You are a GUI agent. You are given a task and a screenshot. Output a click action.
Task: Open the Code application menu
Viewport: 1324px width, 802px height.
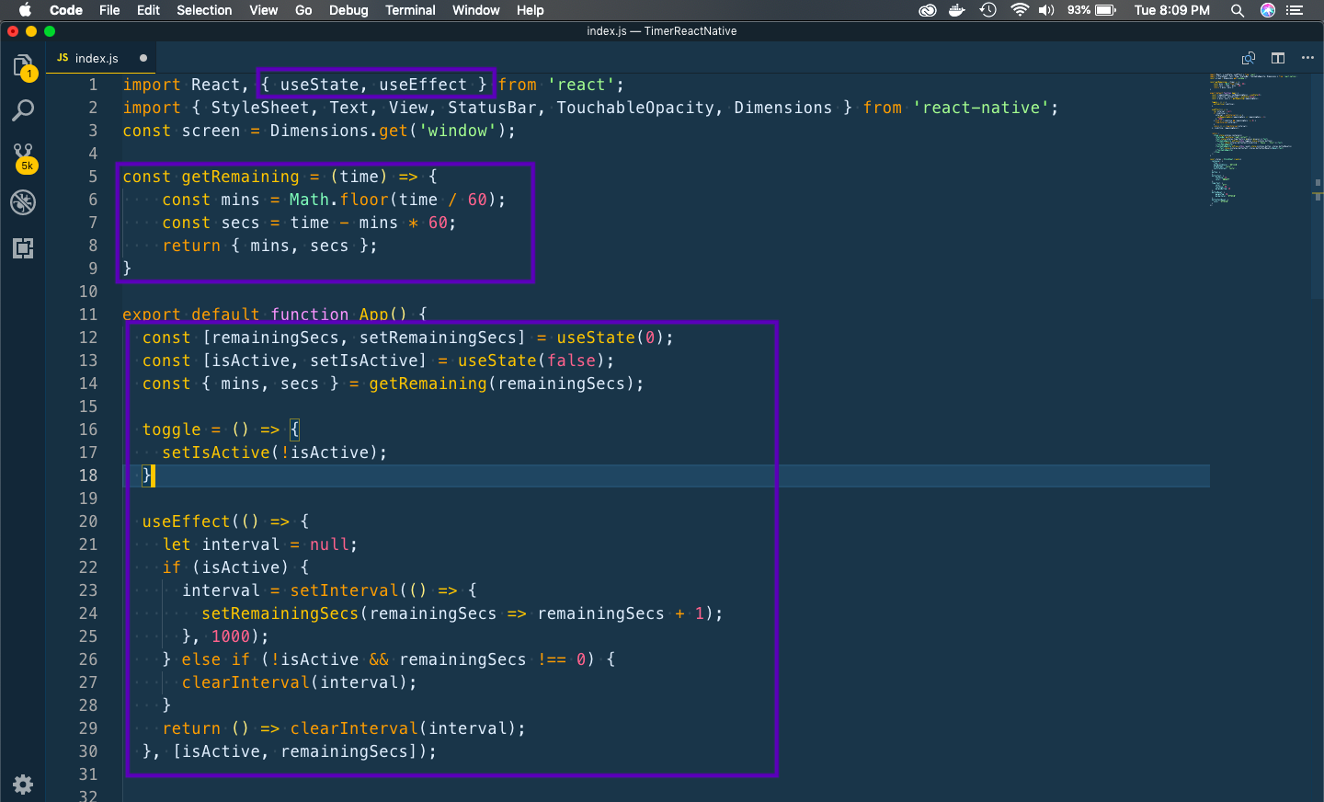coord(66,10)
